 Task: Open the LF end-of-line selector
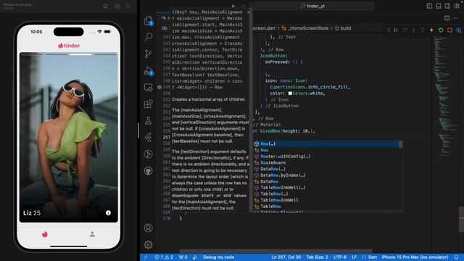click(354, 257)
